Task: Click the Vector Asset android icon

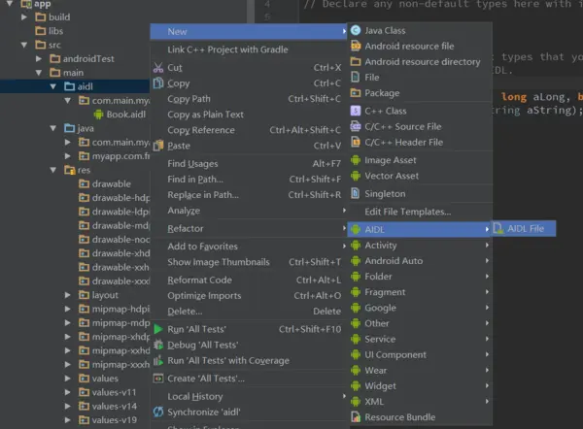Action: click(x=356, y=176)
